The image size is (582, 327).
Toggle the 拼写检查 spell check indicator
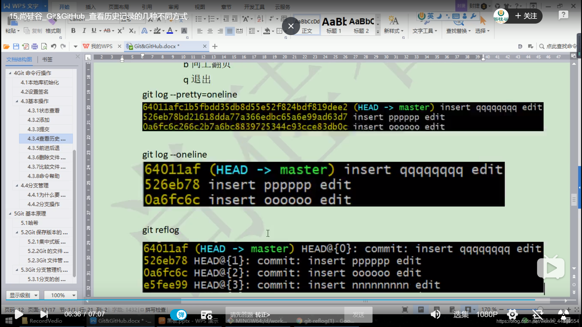[x=153, y=310]
